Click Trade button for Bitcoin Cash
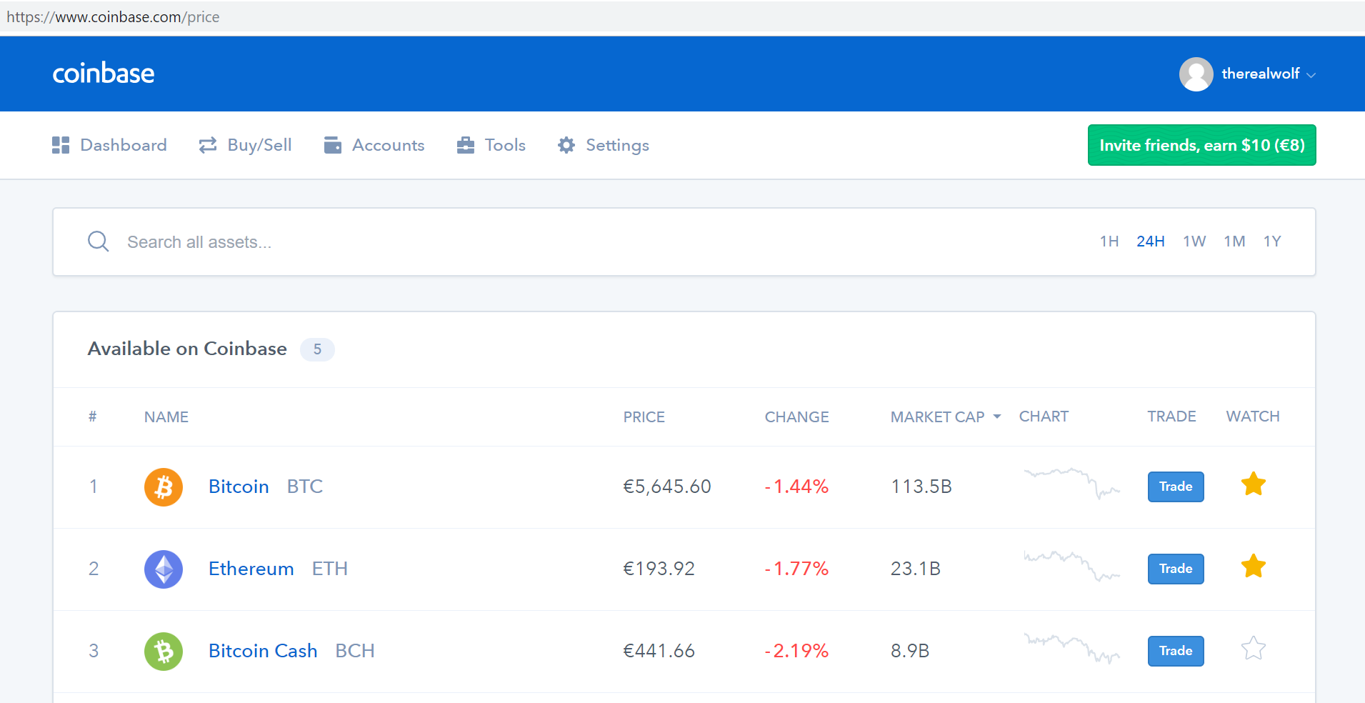Viewport: 1365px width, 703px height. coord(1176,651)
